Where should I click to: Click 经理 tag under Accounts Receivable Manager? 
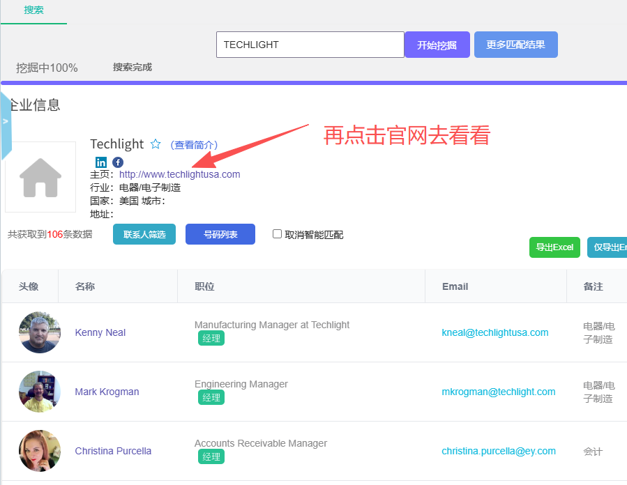pos(211,456)
